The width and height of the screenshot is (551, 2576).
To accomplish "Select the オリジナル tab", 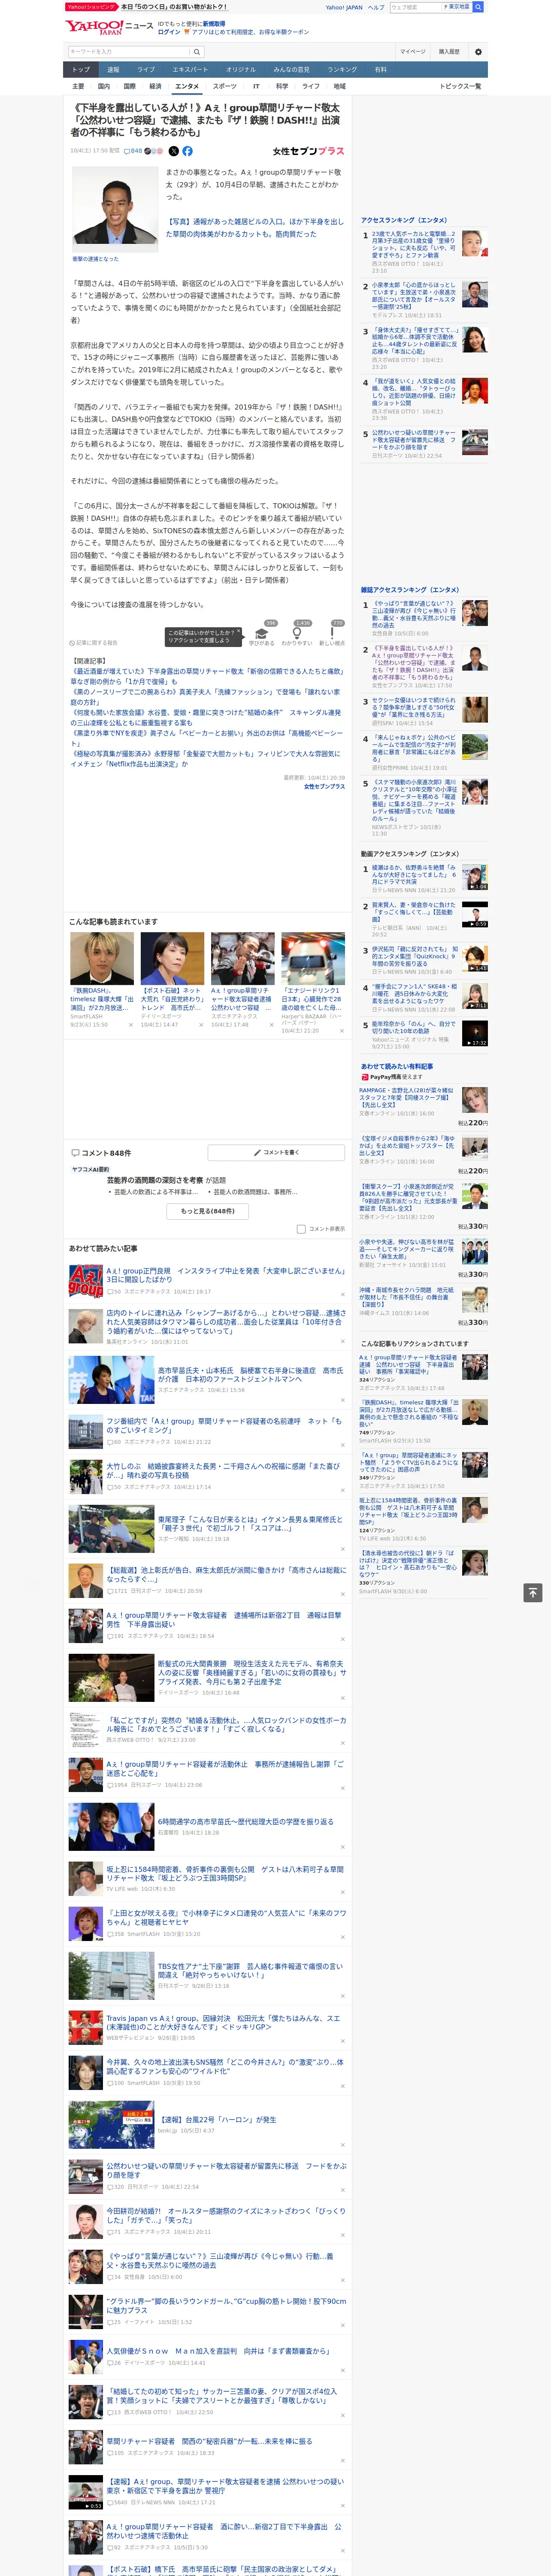I will [x=241, y=70].
